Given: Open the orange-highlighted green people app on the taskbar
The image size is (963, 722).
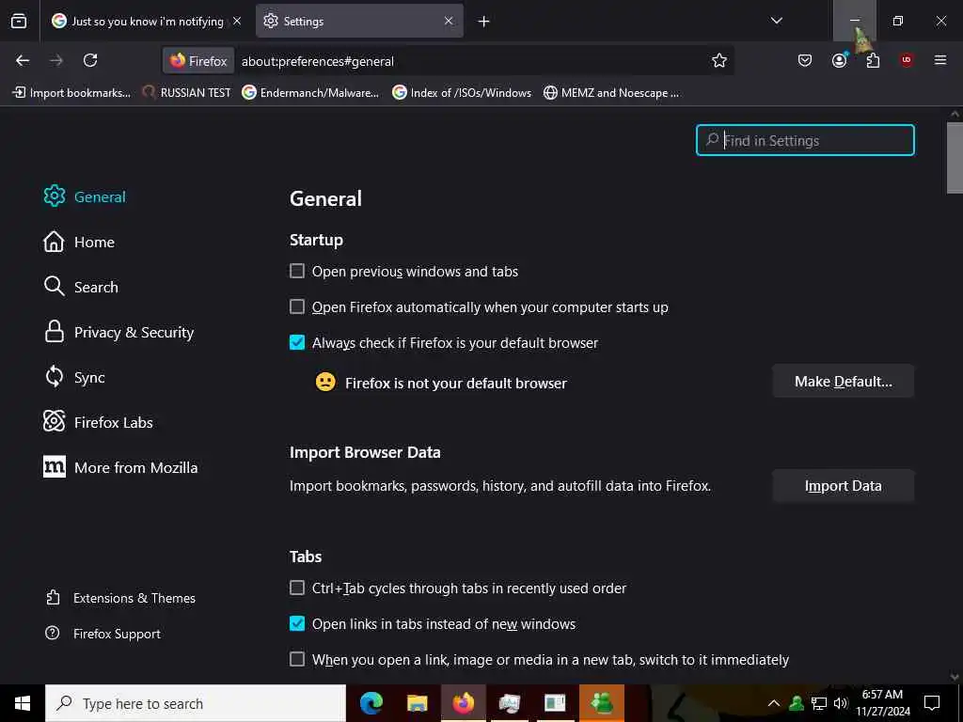Looking at the screenshot, I should 601,703.
